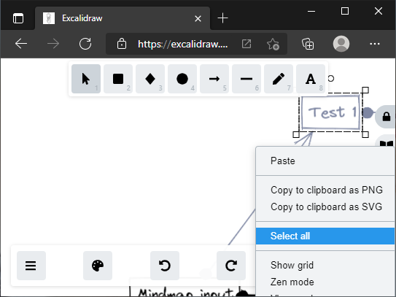Image resolution: width=396 pixels, height=297 pixels.
Task: Open the library book icon
Action: point(387,143)
